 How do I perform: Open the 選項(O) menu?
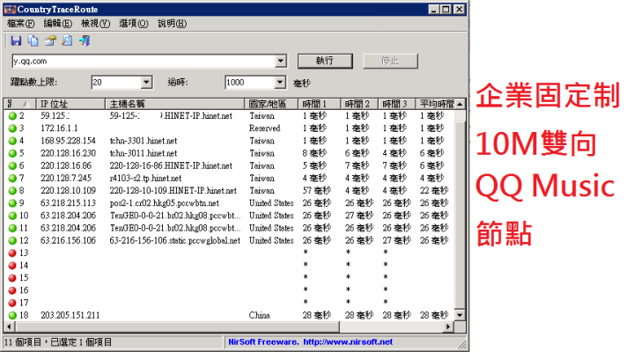click(x=134, y=24)
